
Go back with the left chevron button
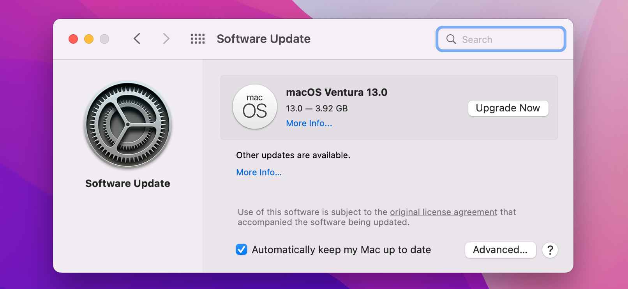137,39
